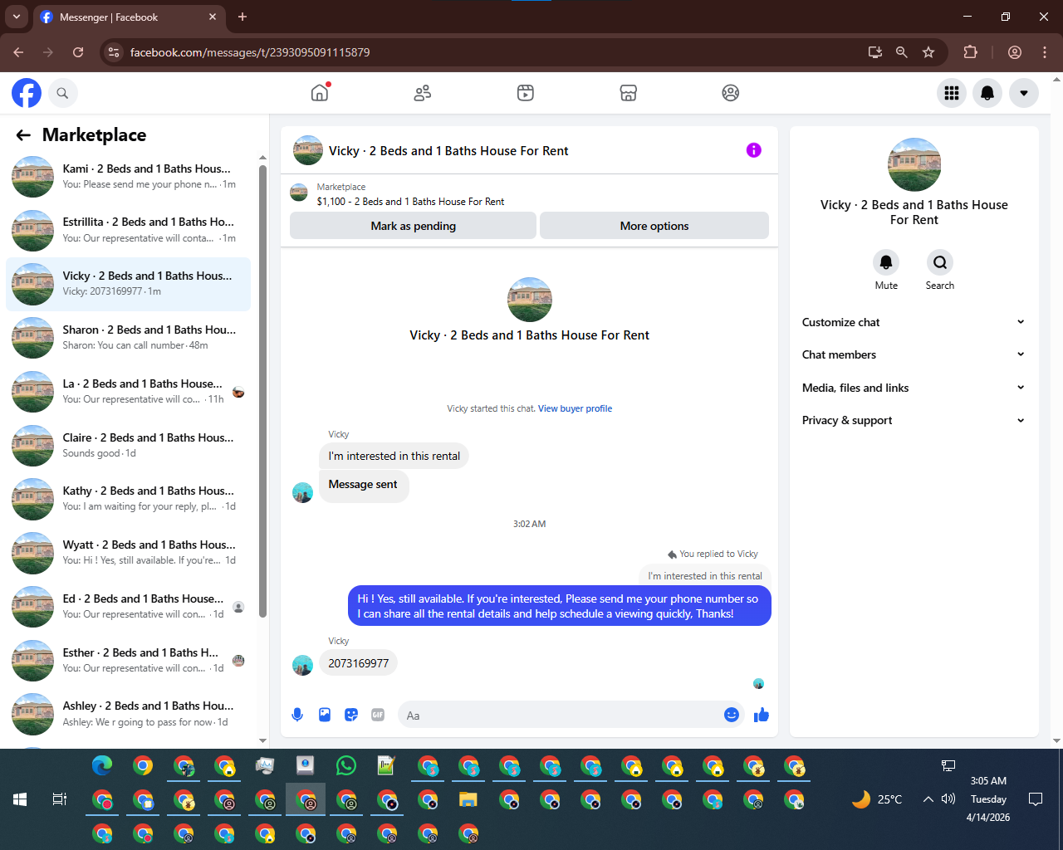The image size is (1063, 850).
Task: Show hidden system tray icons
Action: 928,799
